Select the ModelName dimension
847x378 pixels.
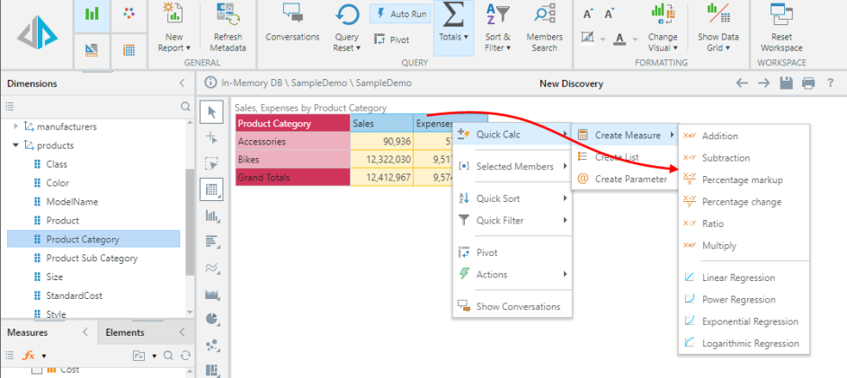click(72, 202)
